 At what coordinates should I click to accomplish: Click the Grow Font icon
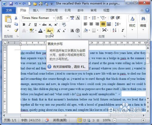(59, 30)
